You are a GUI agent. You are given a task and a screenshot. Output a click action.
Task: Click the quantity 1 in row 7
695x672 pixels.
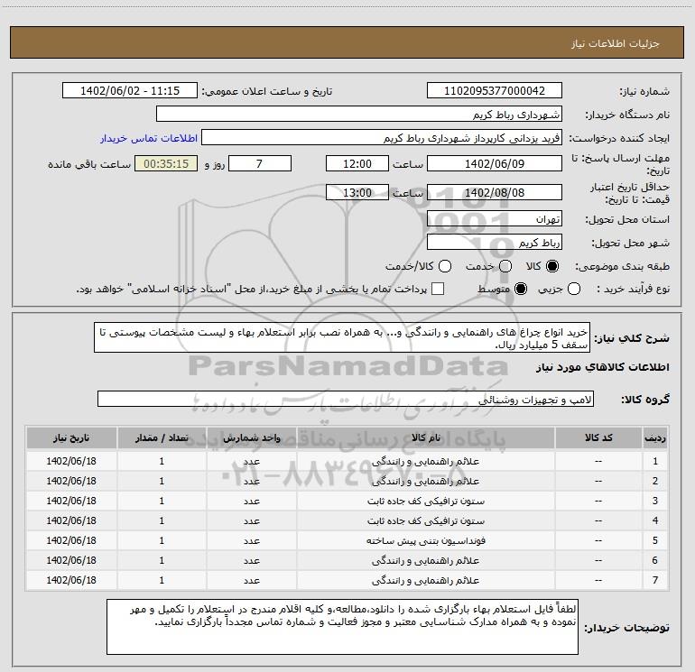[x=162, y=580]
